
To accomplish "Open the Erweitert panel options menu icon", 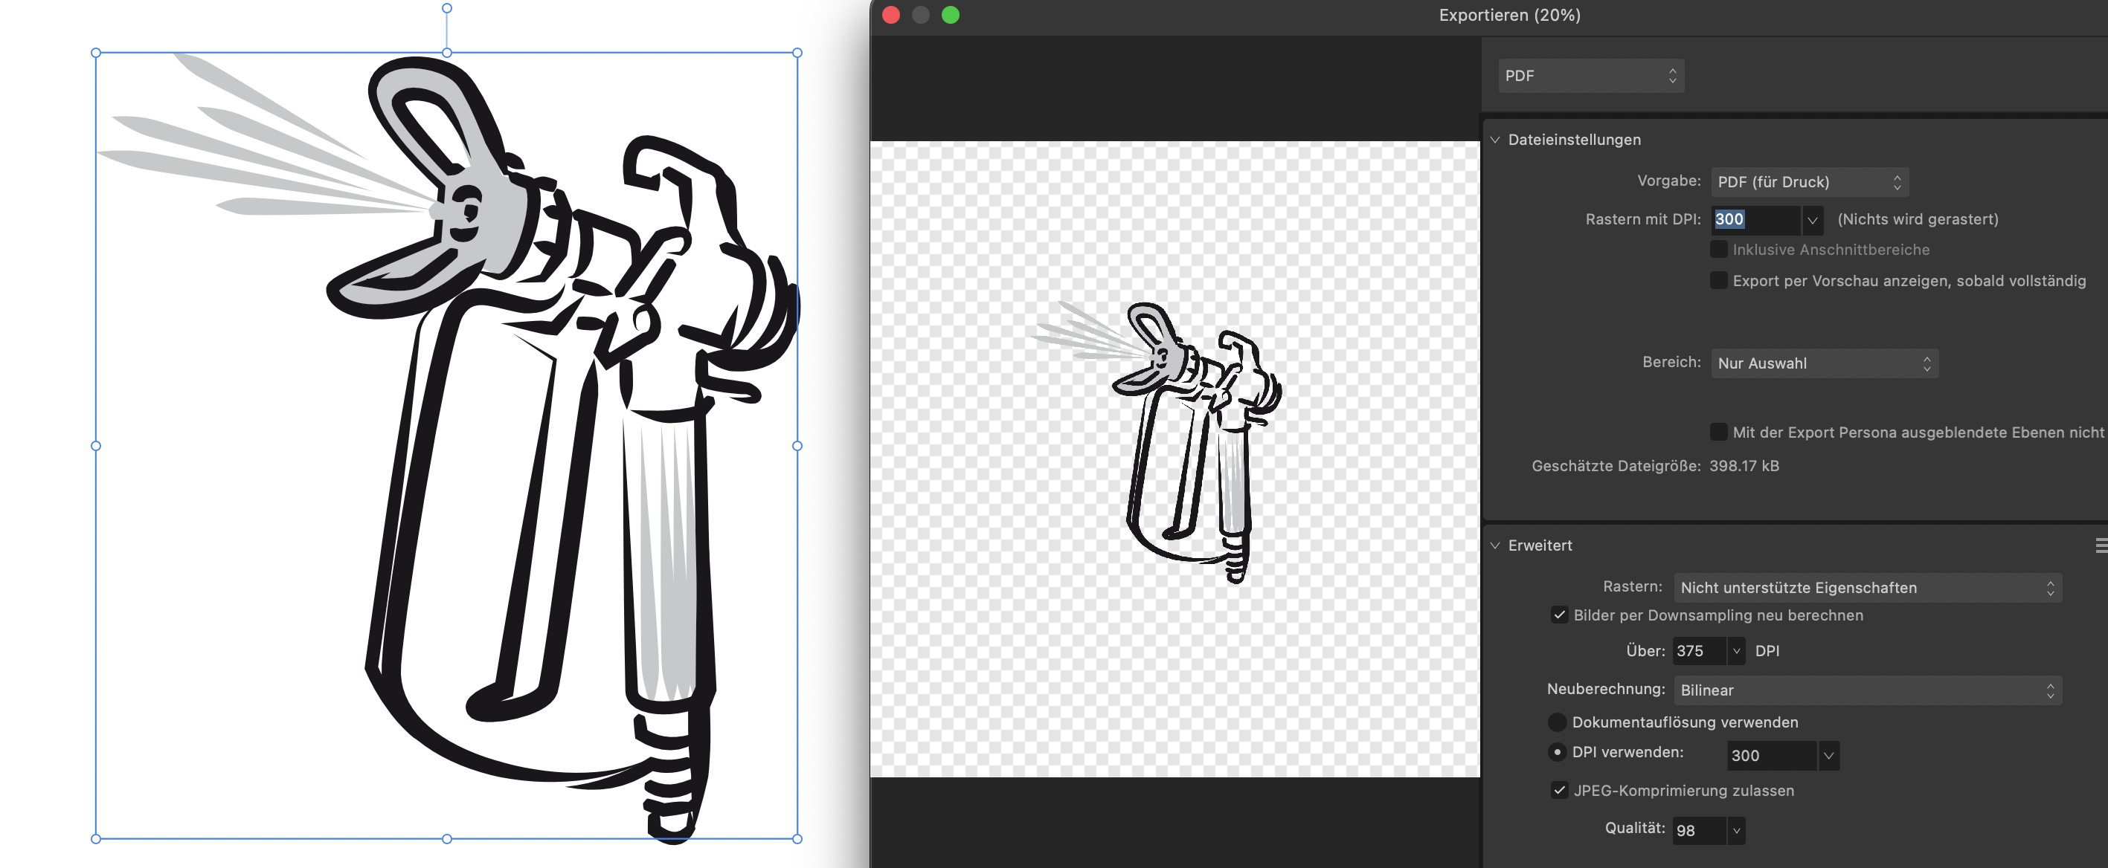I will pyautogui.click(x=2101, y=545).
